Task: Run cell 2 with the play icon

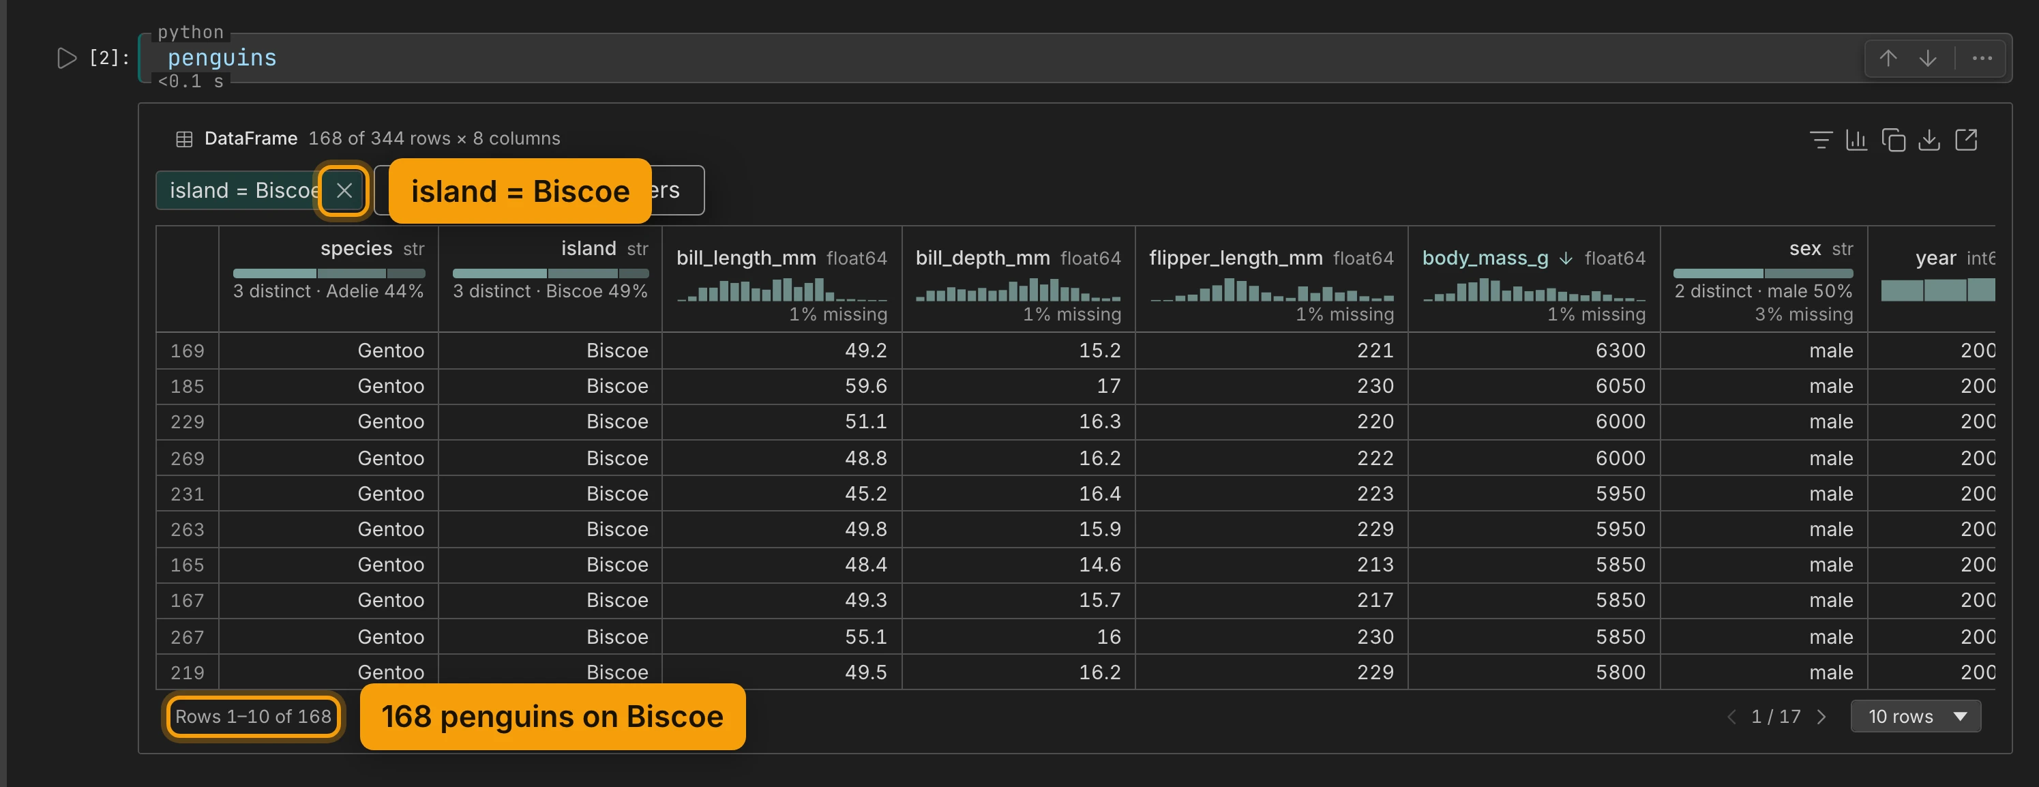Action: click(x=67, y=58)
